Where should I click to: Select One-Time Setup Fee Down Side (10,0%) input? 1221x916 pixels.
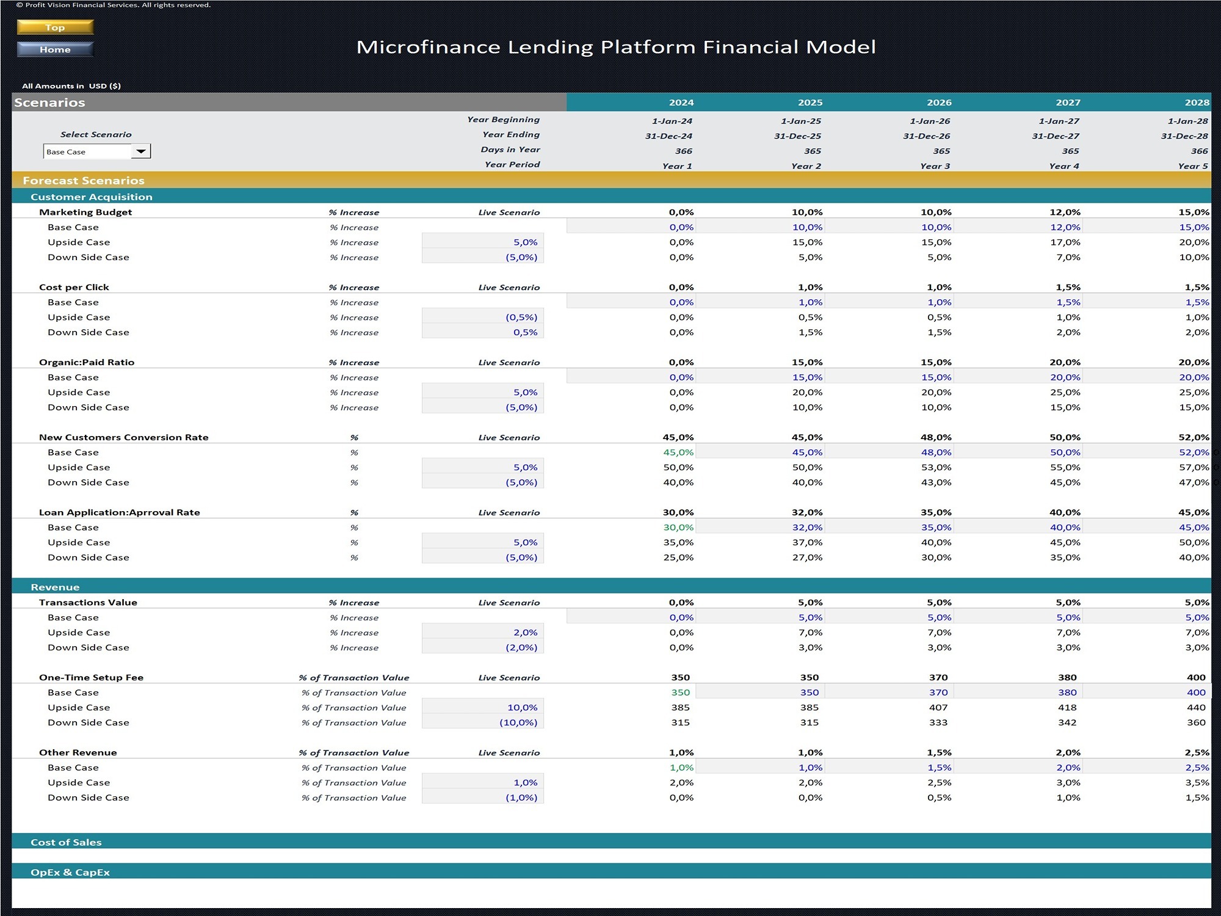click(x=482, y=722)
